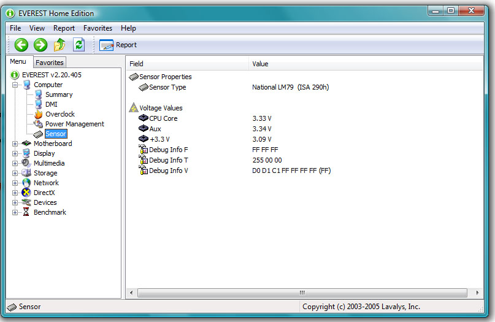Click the CPU Core chip icon
Viewport: 495px width, 322px height.
click(x=144, y=118)
